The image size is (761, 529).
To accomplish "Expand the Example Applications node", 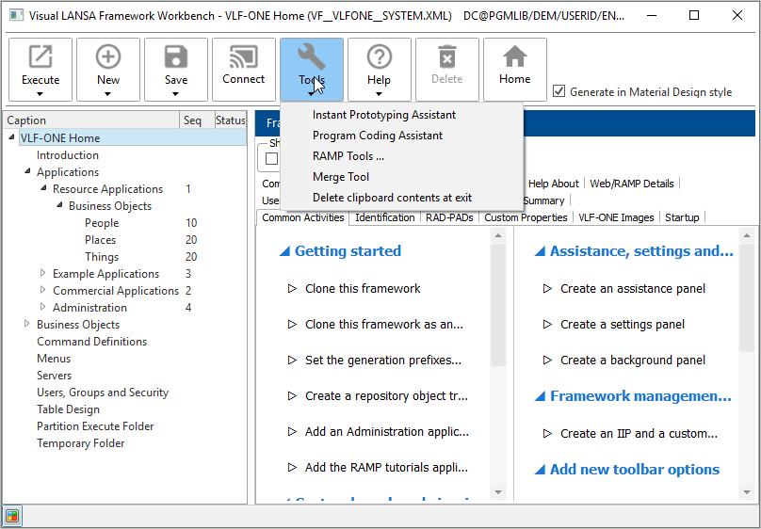I will pos(43,273).
